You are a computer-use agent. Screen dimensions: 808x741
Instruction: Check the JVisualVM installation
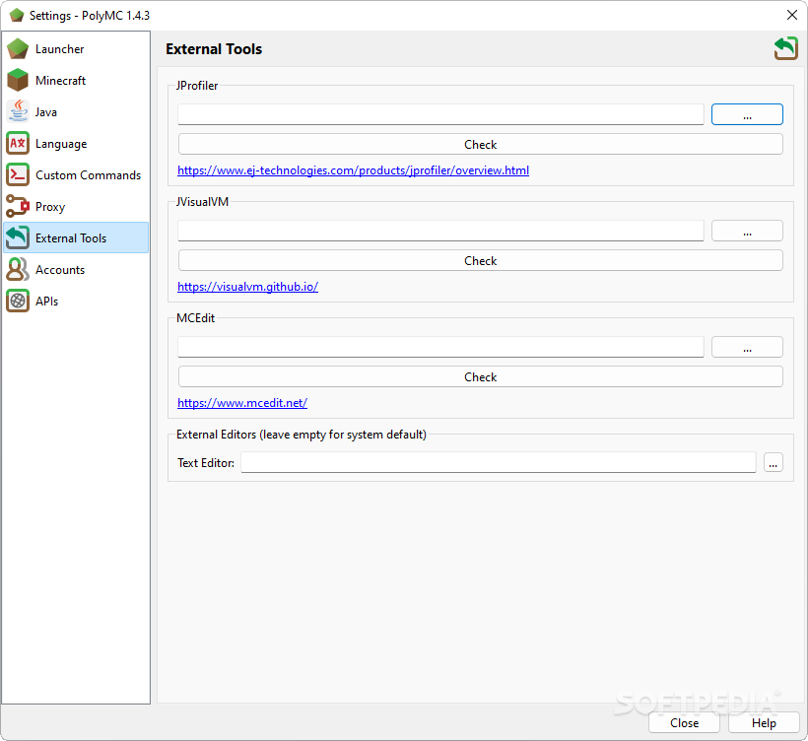point(480,261)
